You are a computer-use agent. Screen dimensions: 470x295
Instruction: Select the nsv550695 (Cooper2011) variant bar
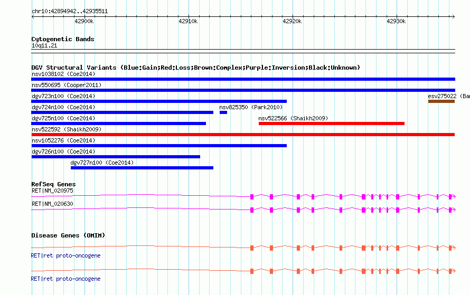pyautogui.click(x=243, y=90)
